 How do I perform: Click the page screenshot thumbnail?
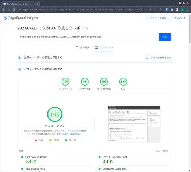(x=134, y=124)
